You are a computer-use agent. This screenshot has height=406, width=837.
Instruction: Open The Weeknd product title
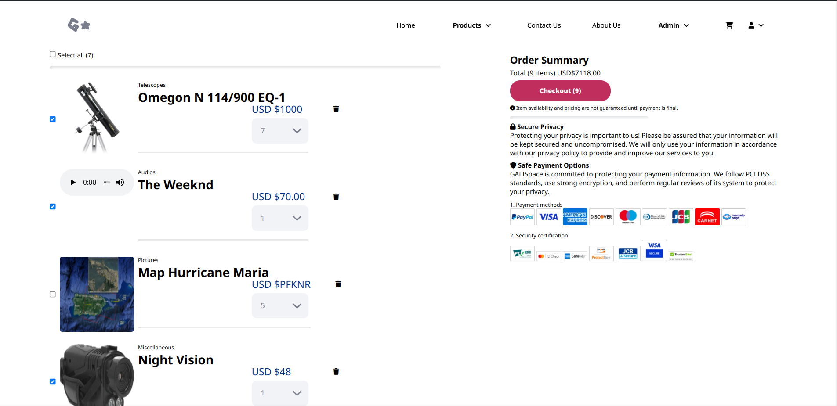coord(176,185)
